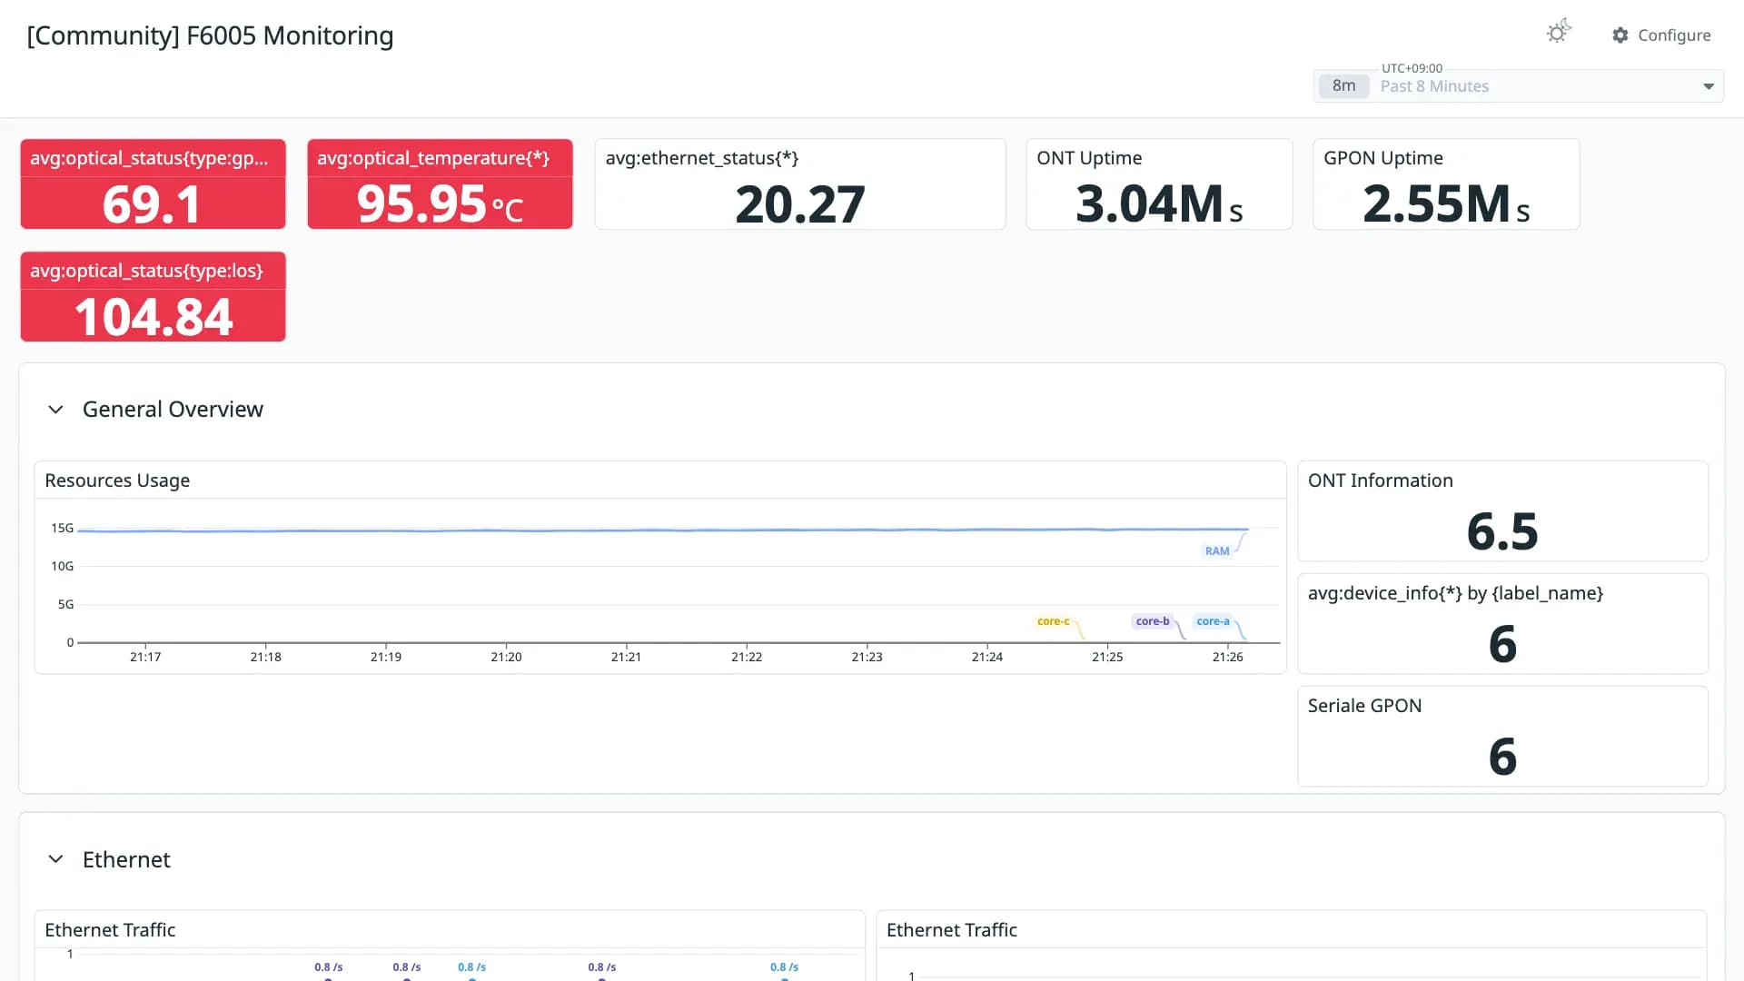Collapse the Ethernet section

coord(55,859)
